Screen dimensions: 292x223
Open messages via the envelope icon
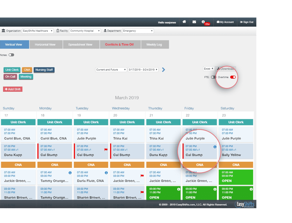tap(194, 22)
